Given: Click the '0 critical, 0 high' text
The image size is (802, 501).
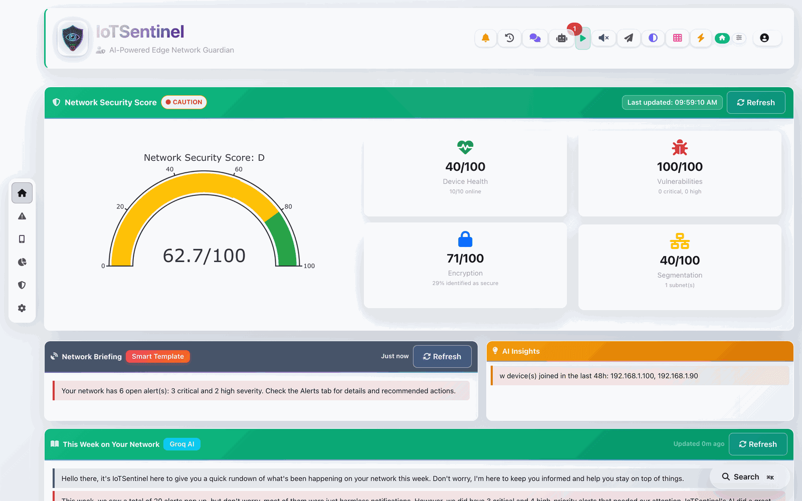Looking at the screenshot, I should point(680,191).
